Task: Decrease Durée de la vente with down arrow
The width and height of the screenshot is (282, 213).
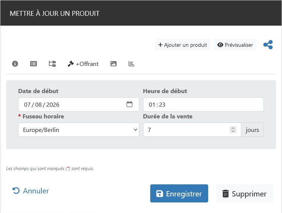Action: [x=233, y=132]
